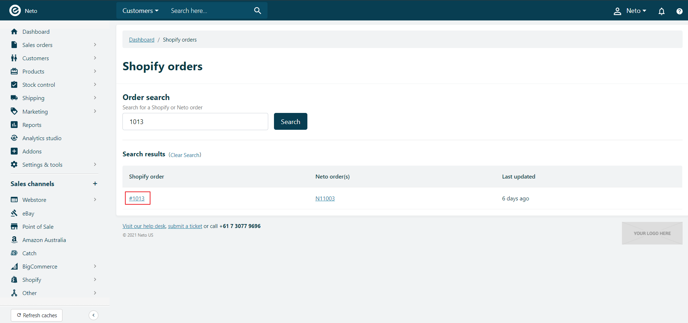Expand the Customers sidebar submenu chevron

coord(95,58)
